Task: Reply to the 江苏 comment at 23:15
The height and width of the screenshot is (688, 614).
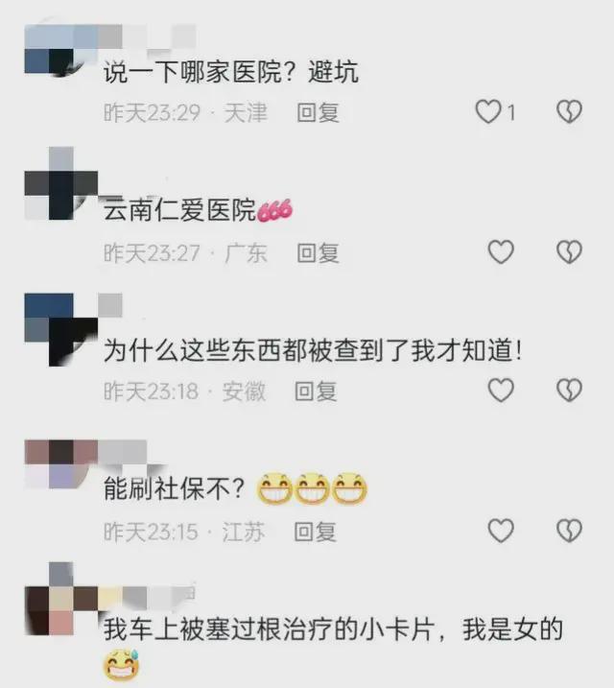Action: 316,532
